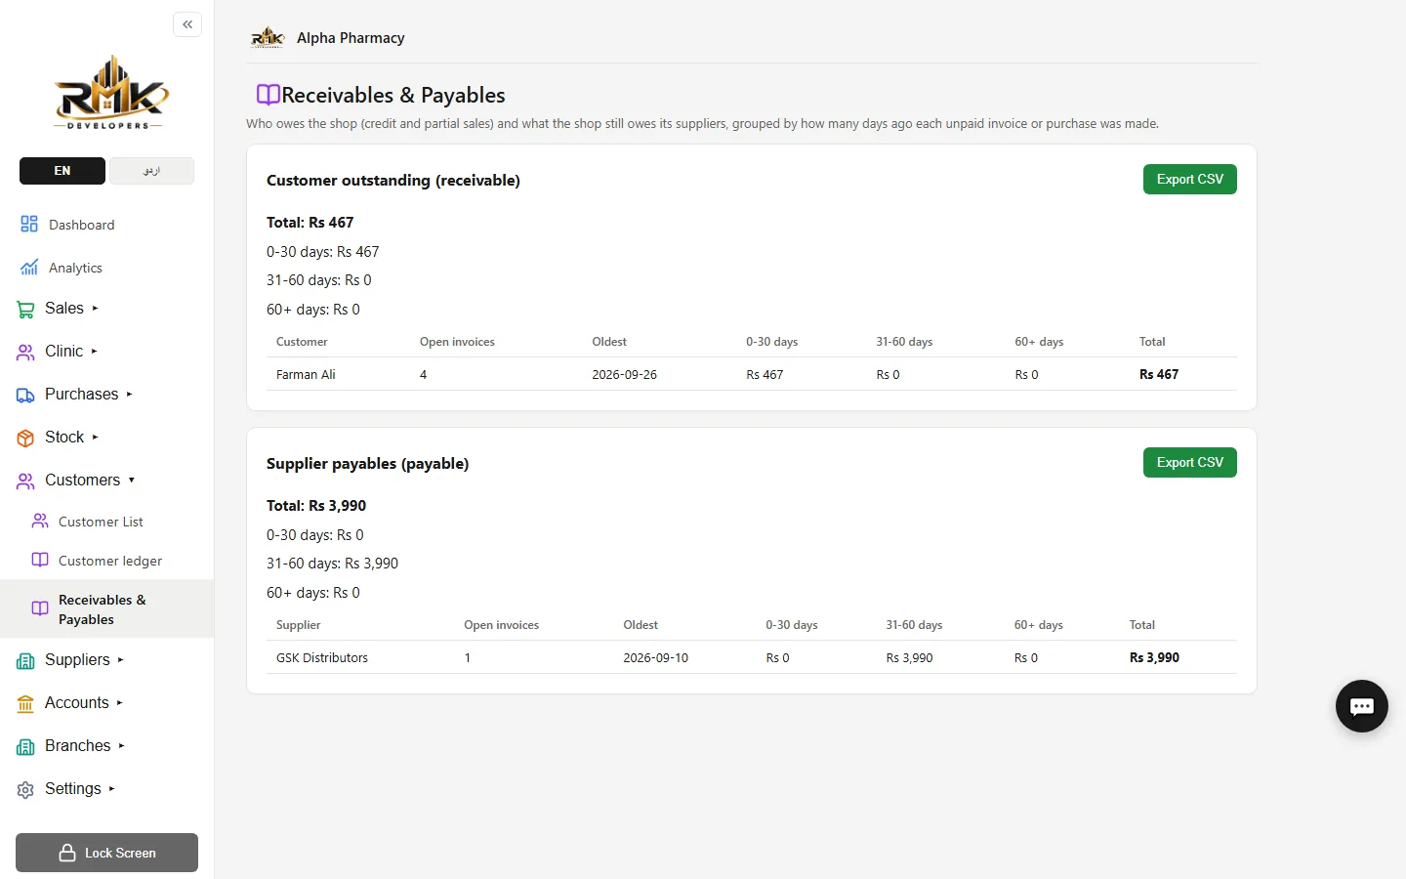
Task: Click the GSK Distributors supplier name
Action: tap(322, 658)
